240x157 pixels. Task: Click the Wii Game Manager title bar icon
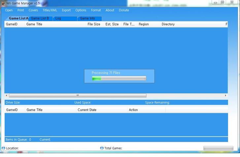coord(3,3)
